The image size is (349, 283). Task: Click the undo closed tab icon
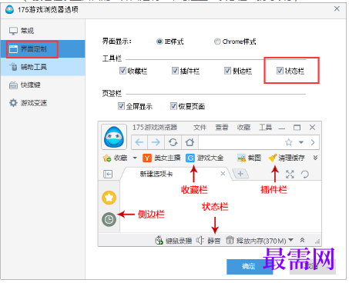(305, 175)
